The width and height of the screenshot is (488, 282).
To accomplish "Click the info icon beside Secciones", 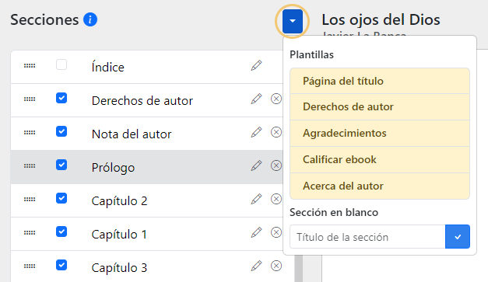I will click(90, 19).
